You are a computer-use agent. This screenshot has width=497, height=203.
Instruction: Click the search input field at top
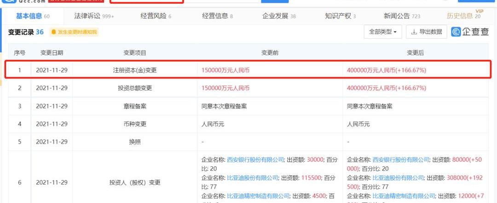point(185,1)
